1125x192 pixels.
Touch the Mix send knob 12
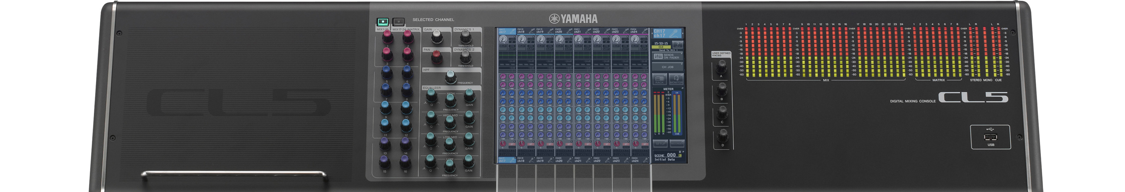click(x=406, y=125)
